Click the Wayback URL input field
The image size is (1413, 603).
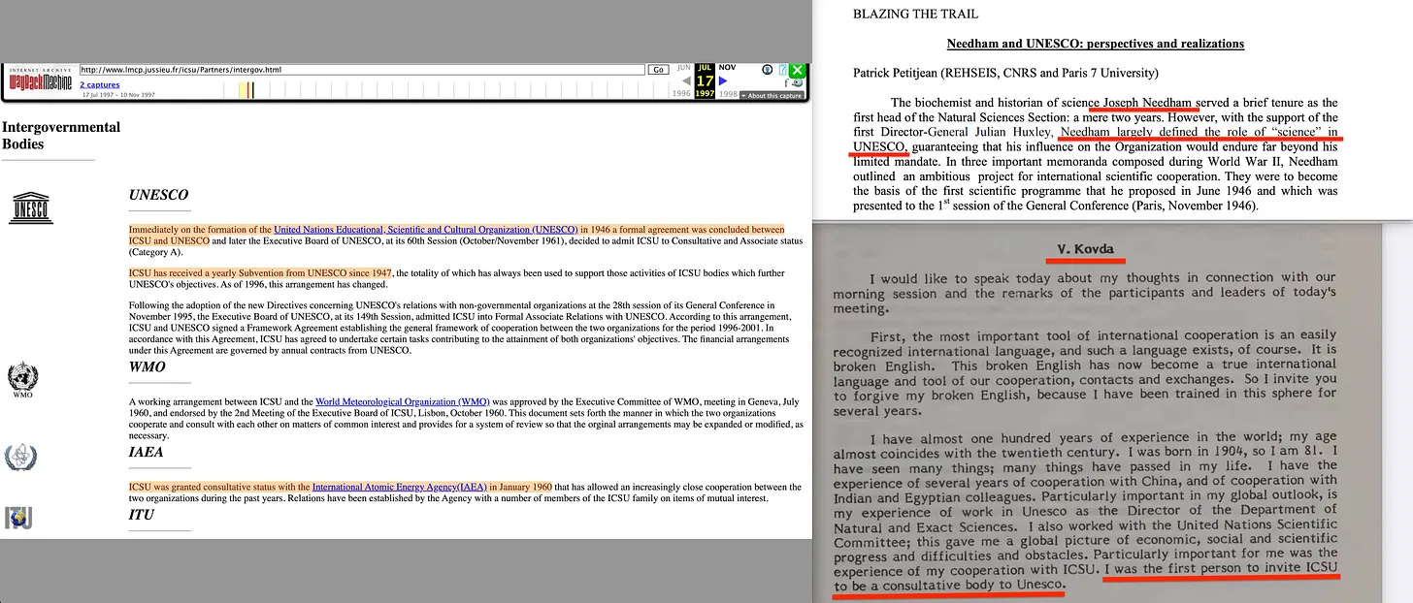[362, 70]
